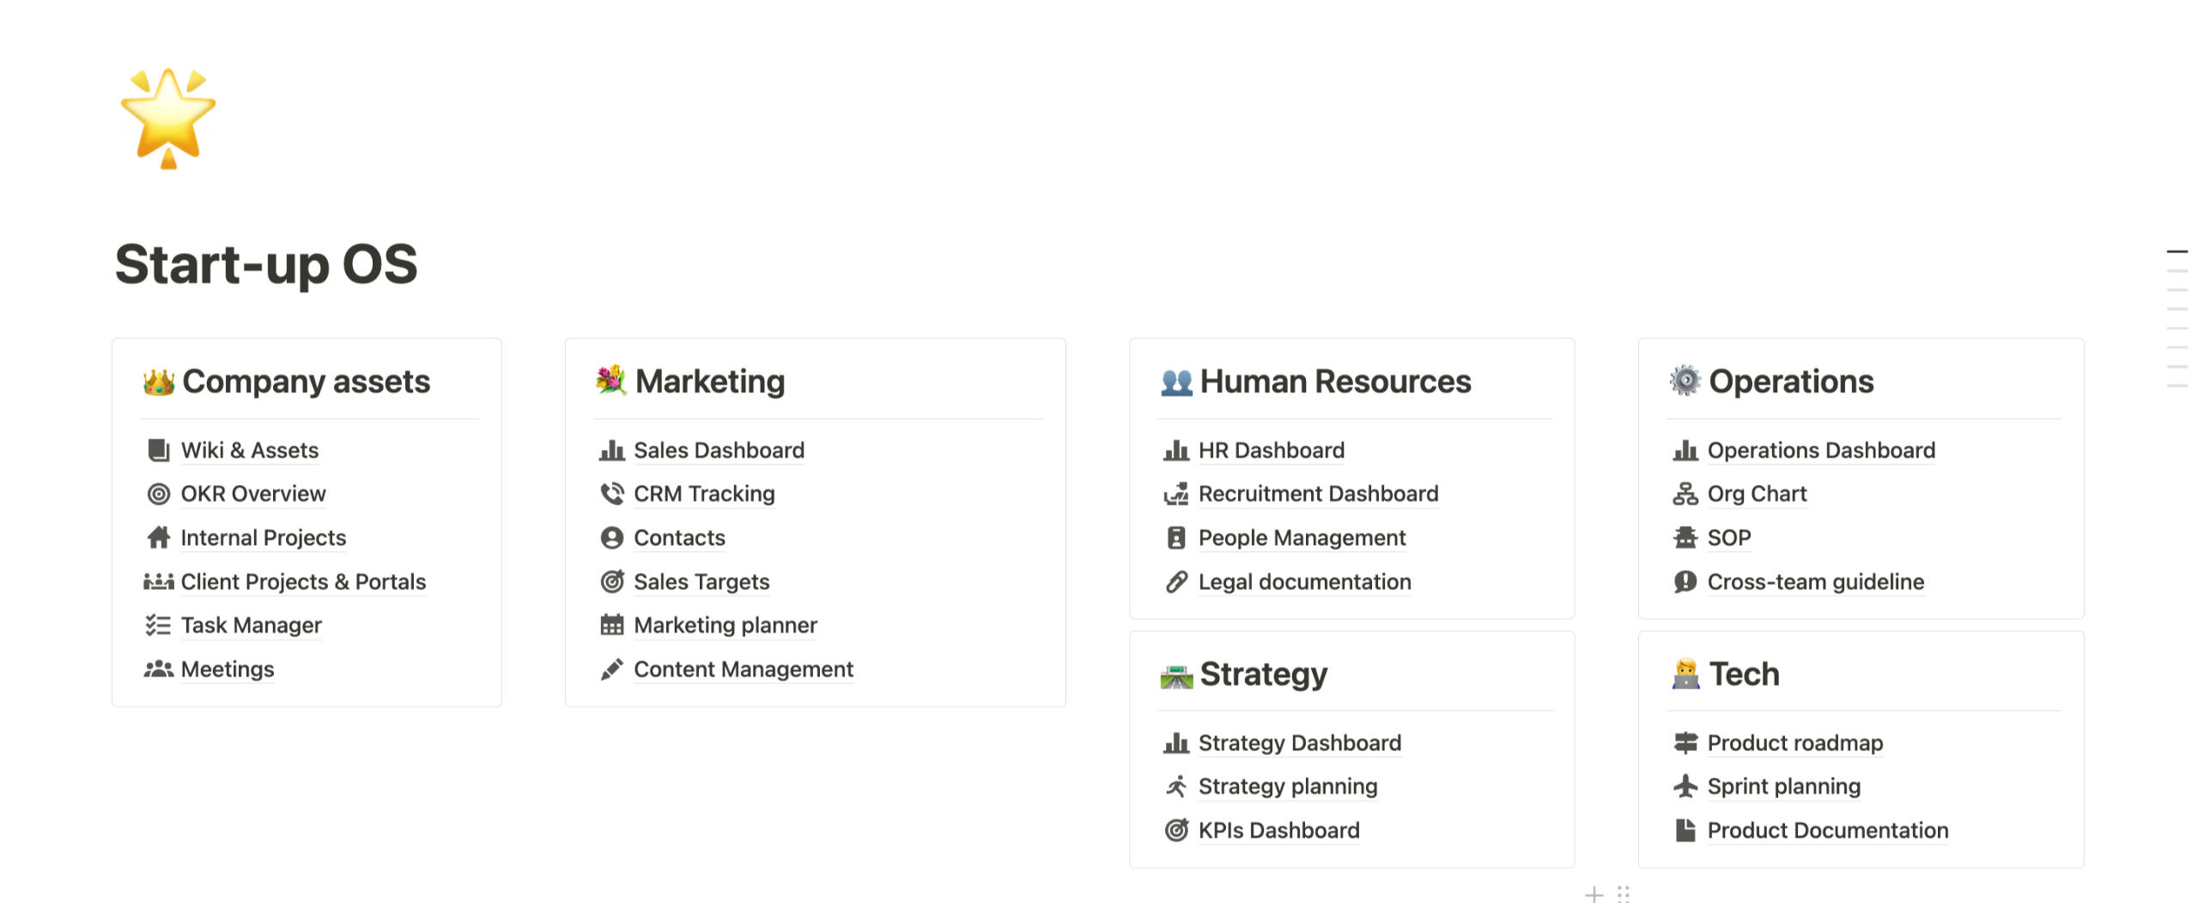Click the bar chart icon beside Sales Dashboard
The width and height of the screenshot is (2198, 903).
[x=611, y=450]
